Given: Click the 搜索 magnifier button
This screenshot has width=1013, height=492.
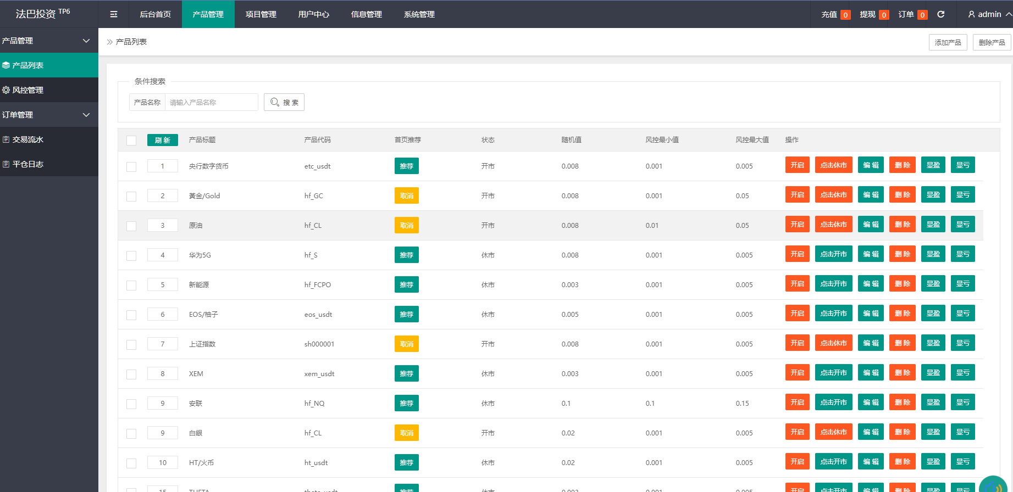Looking at the screenshot, I should click(x=284, y=103).
